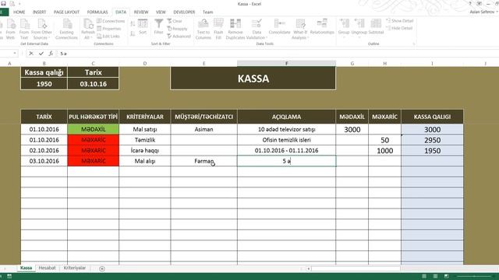Click into the formula bar text

tap(277, 54)
